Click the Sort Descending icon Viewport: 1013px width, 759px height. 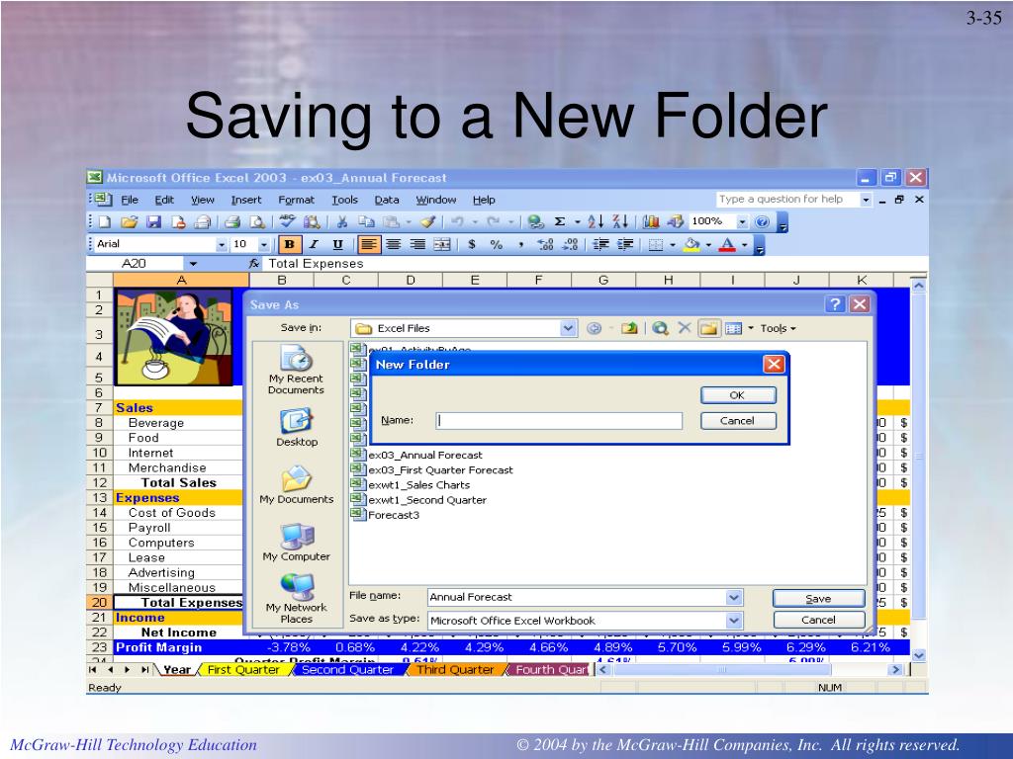[620, 222]
